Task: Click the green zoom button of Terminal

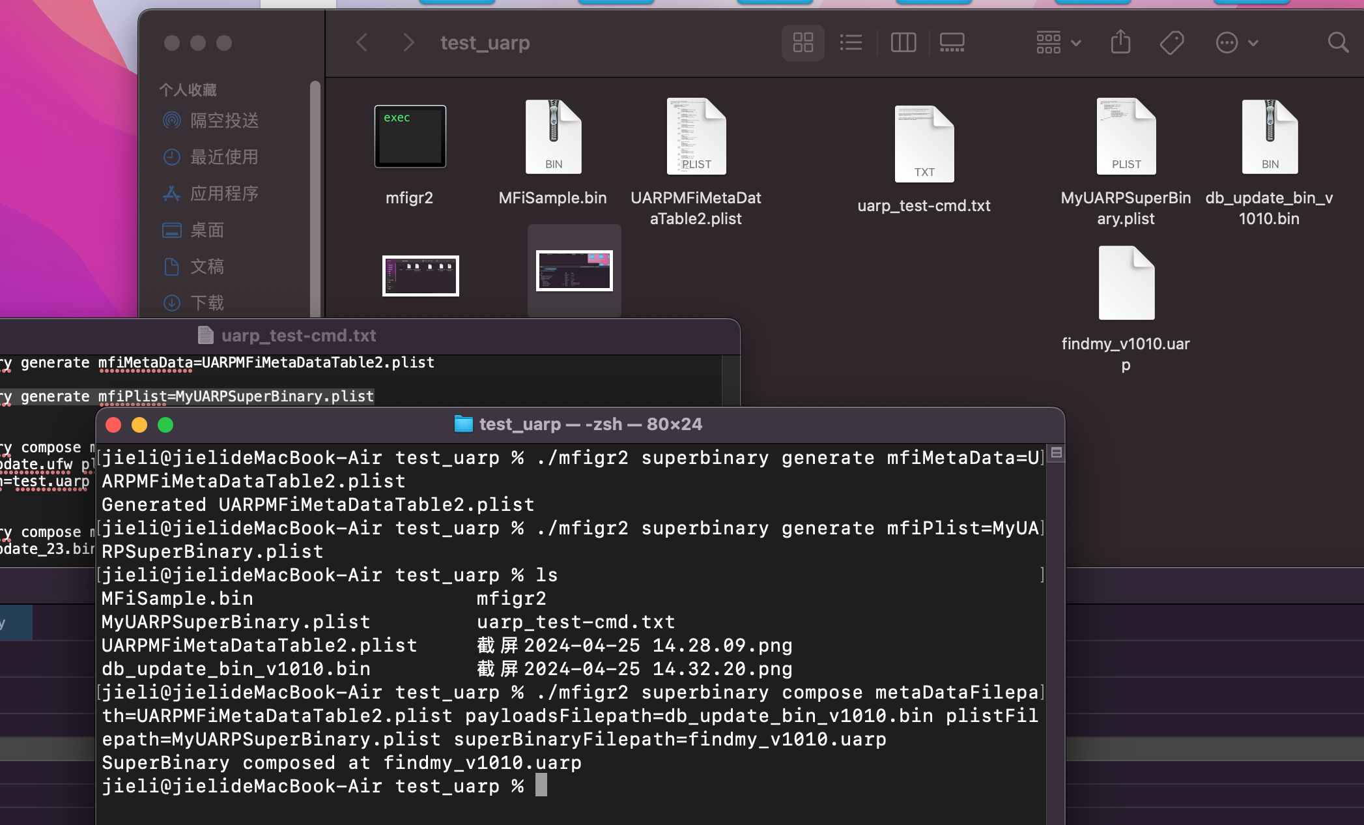Action: [x=165, y=425]
